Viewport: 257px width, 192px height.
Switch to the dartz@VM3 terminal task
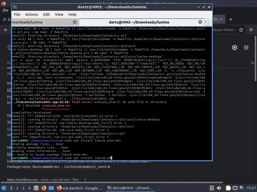(130, 188)
